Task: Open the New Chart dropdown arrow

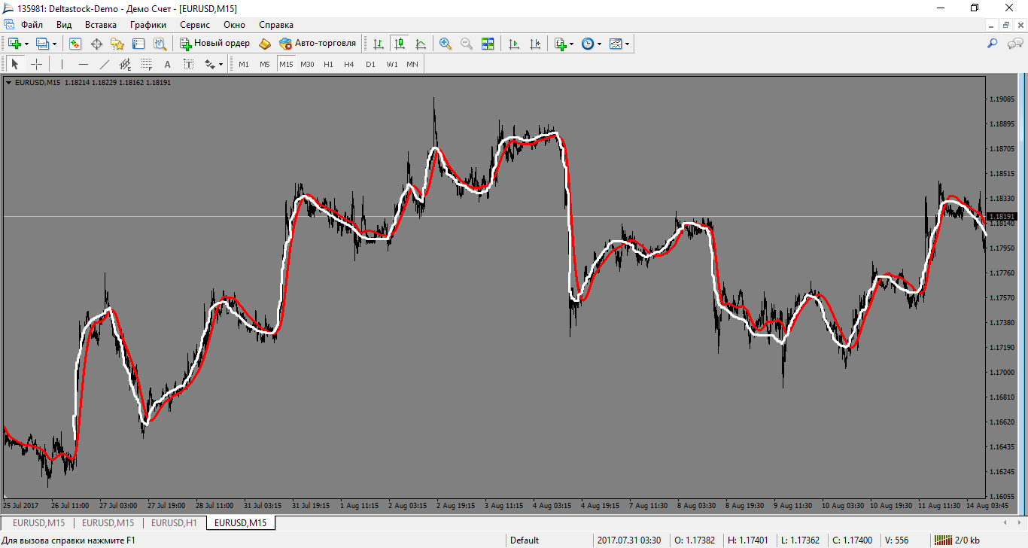Action: coord(26,44)
